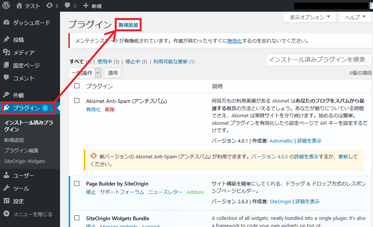Click the collapse menu arrow icon
Image resolution: width=373 pixels, height=227 pixels.
point(6,214)
